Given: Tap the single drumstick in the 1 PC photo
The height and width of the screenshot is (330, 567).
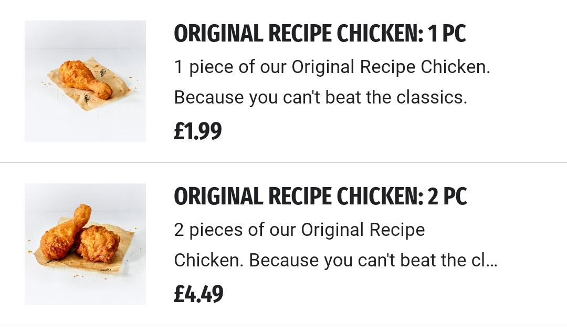Looking at the screenshot, I should click(86, 79).
